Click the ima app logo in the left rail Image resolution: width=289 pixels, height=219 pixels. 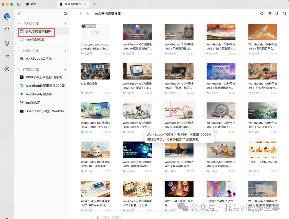[7, 16]
